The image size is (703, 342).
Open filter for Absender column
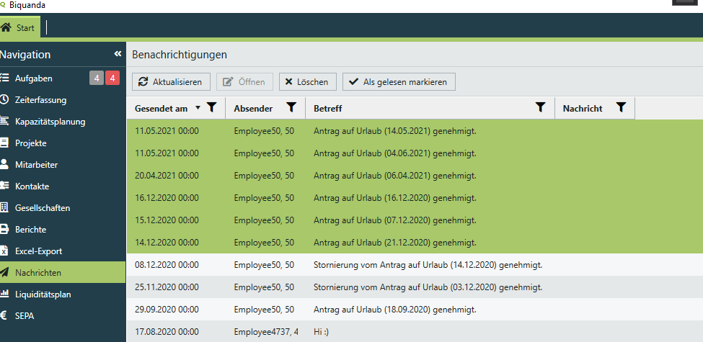291,107
